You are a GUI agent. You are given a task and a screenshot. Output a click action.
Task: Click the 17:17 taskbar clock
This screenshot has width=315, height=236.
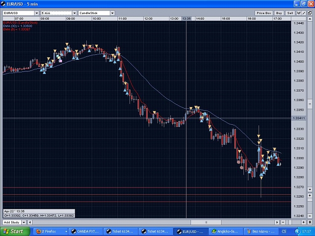coord(306,231)
